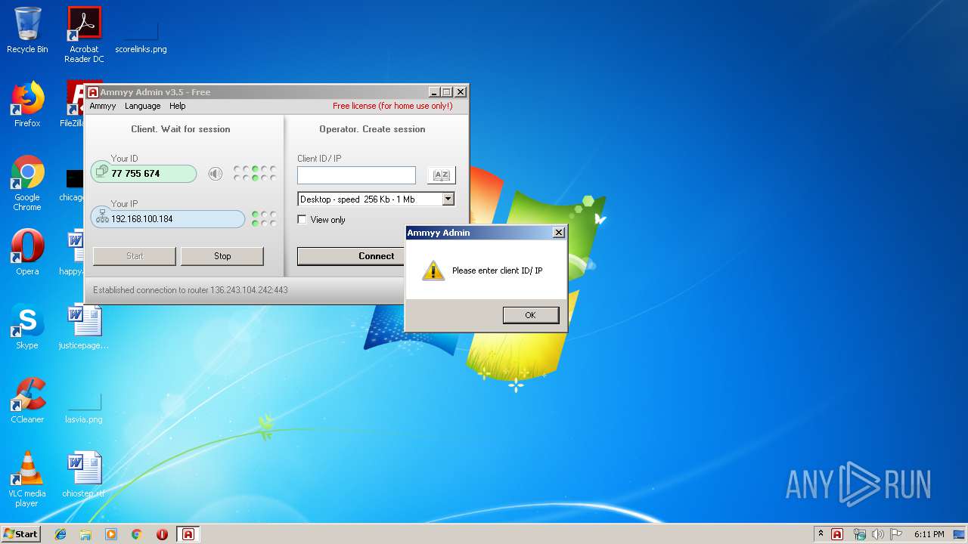The width and height of the screenshot is (968, 544).
Task: Launch Google Chrome from the desktop
Action: [x=27, y=183]
